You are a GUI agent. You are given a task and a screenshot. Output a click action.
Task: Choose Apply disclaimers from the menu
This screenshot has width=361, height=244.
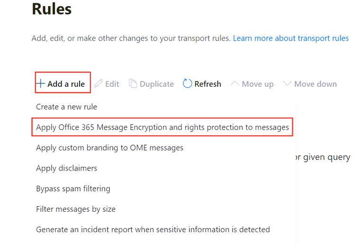click(66, 168)
